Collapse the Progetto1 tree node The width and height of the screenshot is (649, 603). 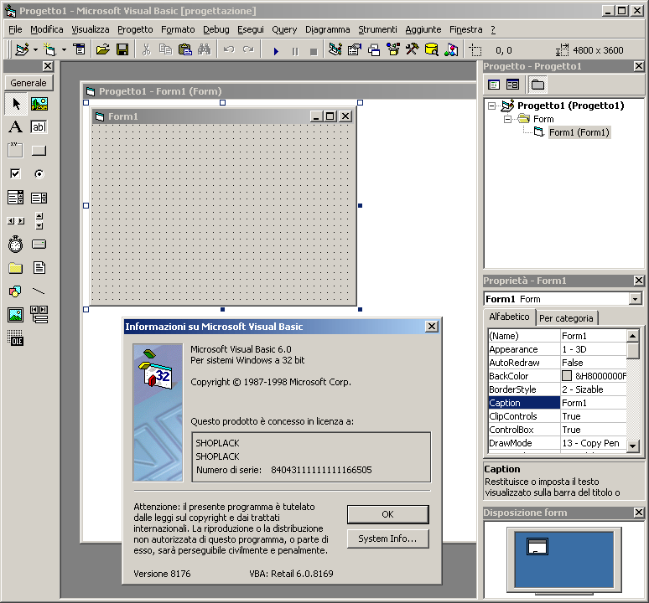click(x=491, y=106)
